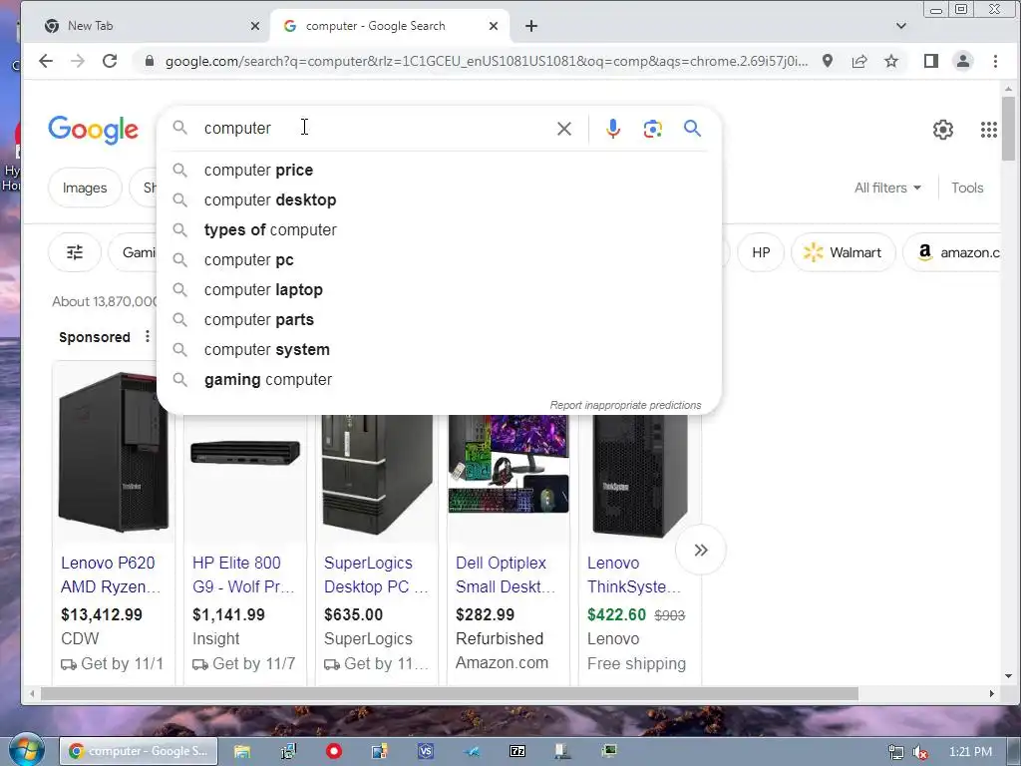Select suggestion gaming computer
The width and height of the screenshot is (1021, 766).
pos(439,380)
